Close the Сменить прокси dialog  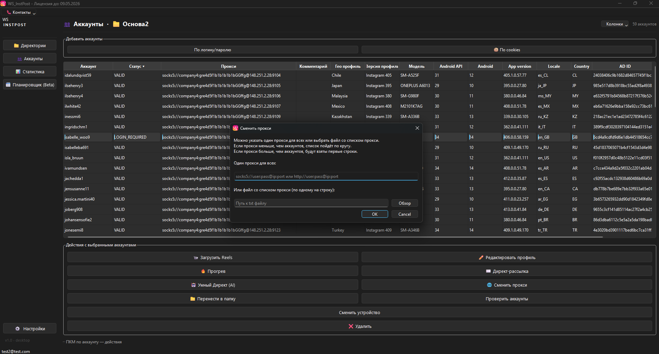tap(417, 128)
